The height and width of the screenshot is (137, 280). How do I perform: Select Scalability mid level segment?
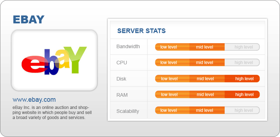point(207,110)
